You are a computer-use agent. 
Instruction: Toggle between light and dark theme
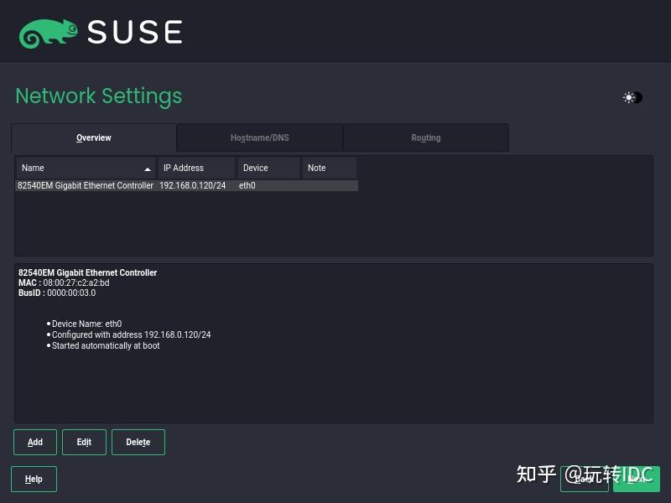(632, 97)
